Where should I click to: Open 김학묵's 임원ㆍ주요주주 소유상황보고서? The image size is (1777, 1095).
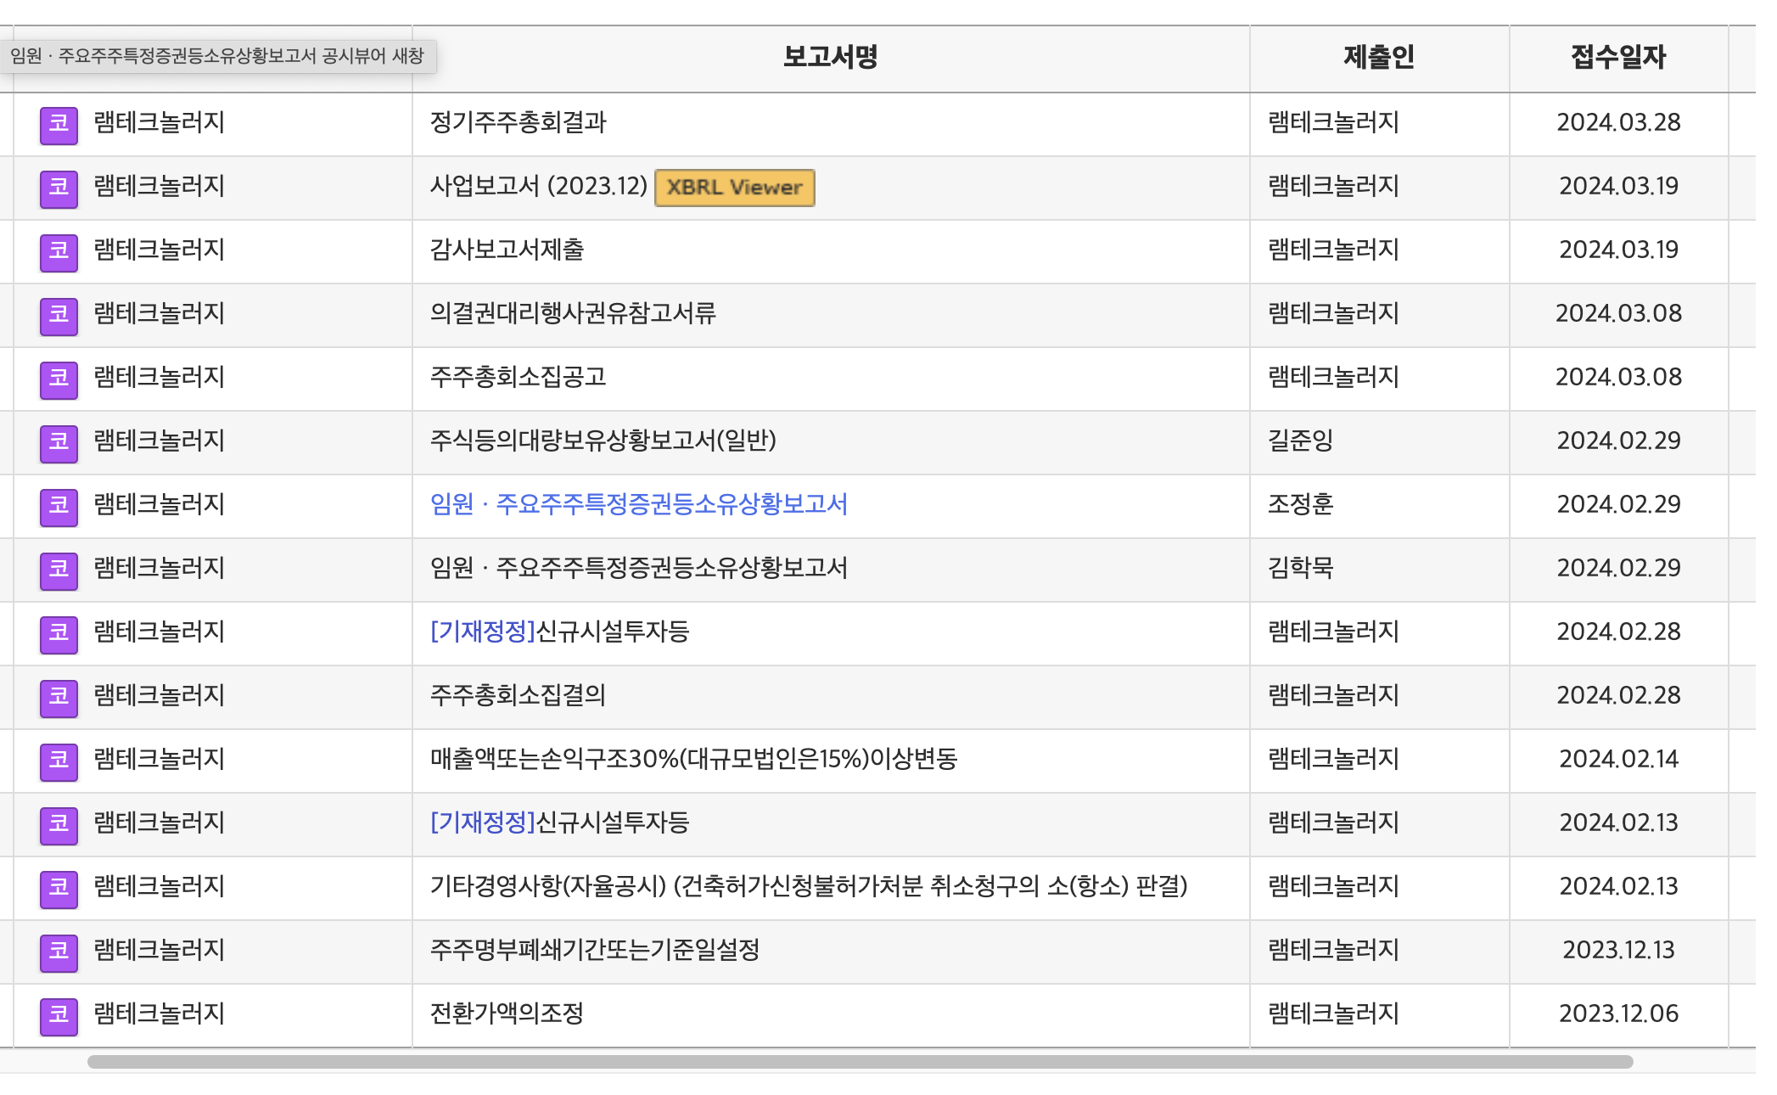[638, 568]
